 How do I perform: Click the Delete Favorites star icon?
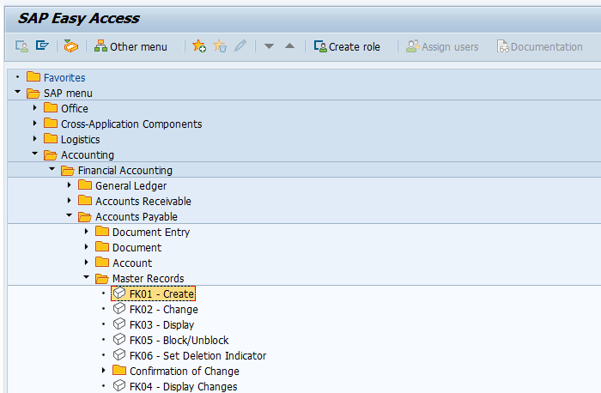pyautogui.click(x=220, y=46)
